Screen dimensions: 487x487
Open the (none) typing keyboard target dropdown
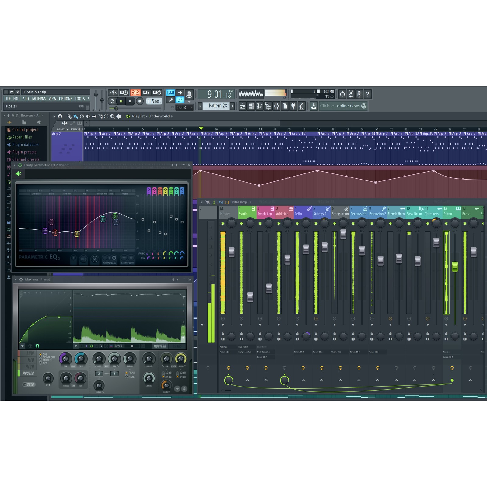pyautogui.click(x=184, y=107)
